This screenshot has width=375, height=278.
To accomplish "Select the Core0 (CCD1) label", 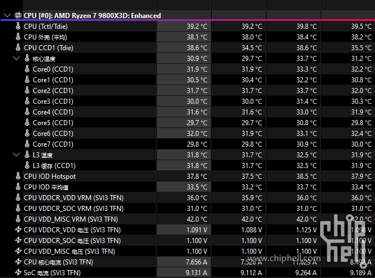I will pos(53,69).
